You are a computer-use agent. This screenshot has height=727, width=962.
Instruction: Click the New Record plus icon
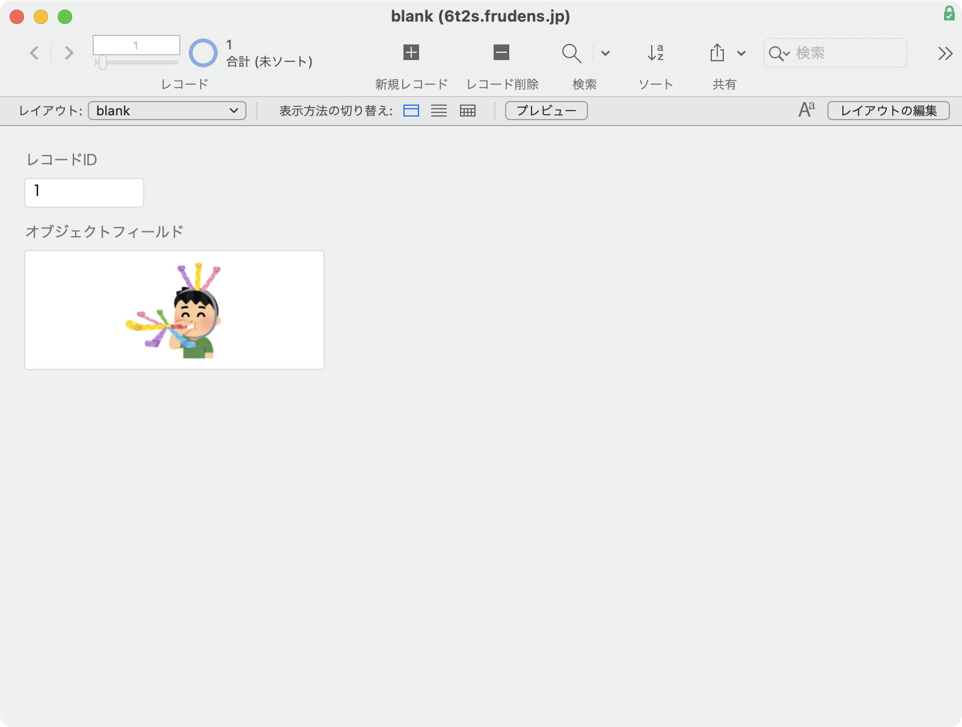point(411,52)
